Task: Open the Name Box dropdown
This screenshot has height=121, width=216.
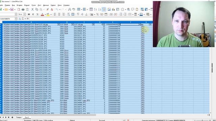Action: tap(16, 19)
